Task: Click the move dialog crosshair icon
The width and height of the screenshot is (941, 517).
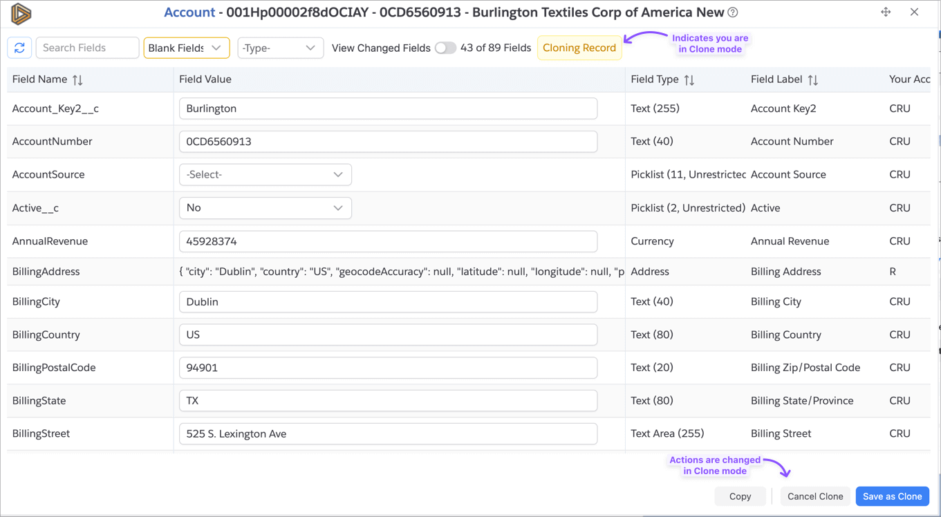Action: click(x=886, y=12)
